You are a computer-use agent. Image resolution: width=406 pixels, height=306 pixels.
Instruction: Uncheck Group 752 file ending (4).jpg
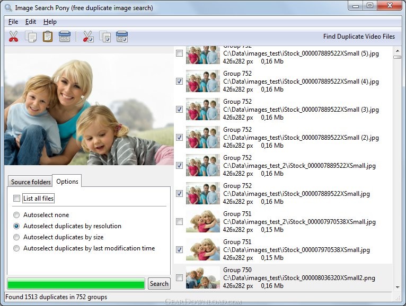tap(179, 81)
